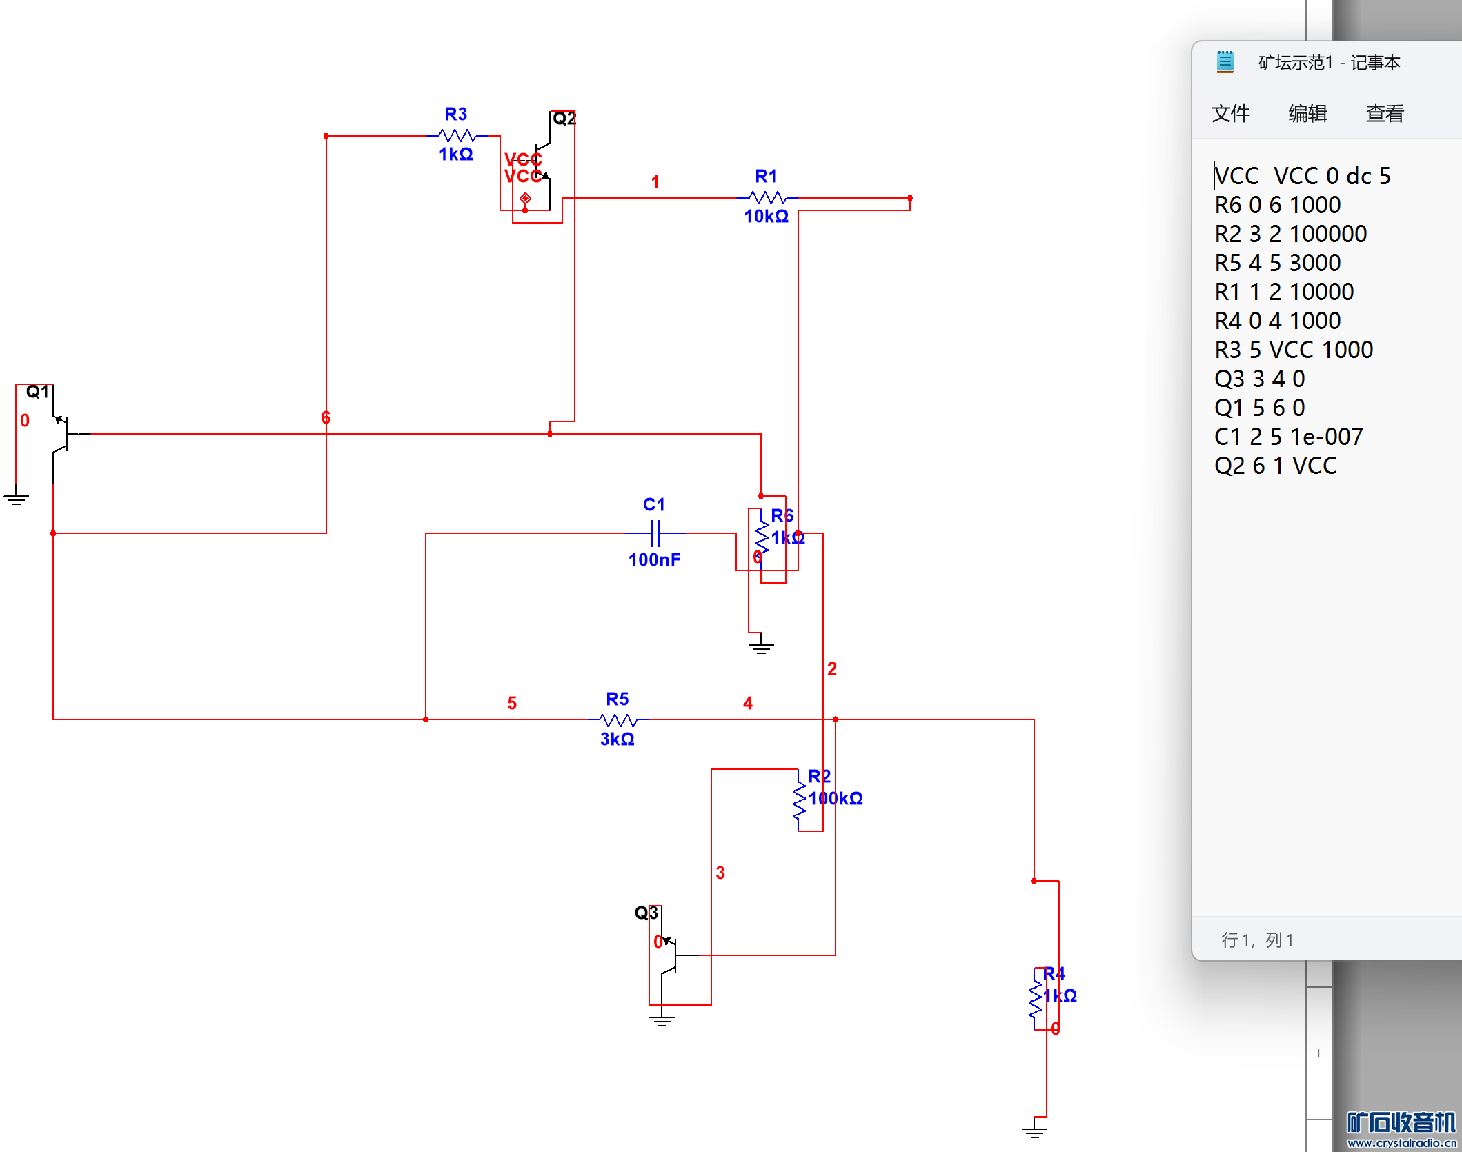Select resistor R4 1kΩ symbol
The image size is (1462, 1152).
pyautogui.click(x=1035, y=999)
